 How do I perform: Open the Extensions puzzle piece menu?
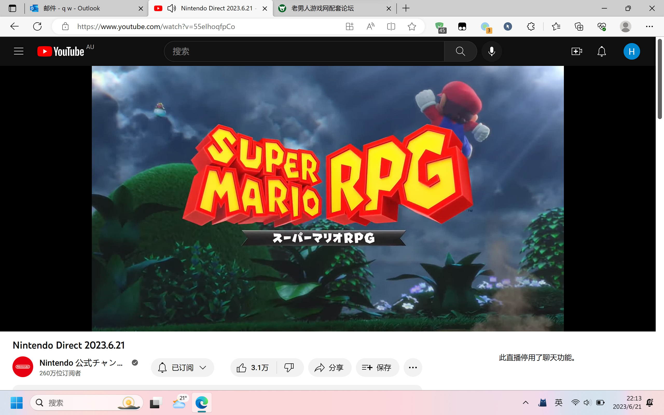[531, 26]
